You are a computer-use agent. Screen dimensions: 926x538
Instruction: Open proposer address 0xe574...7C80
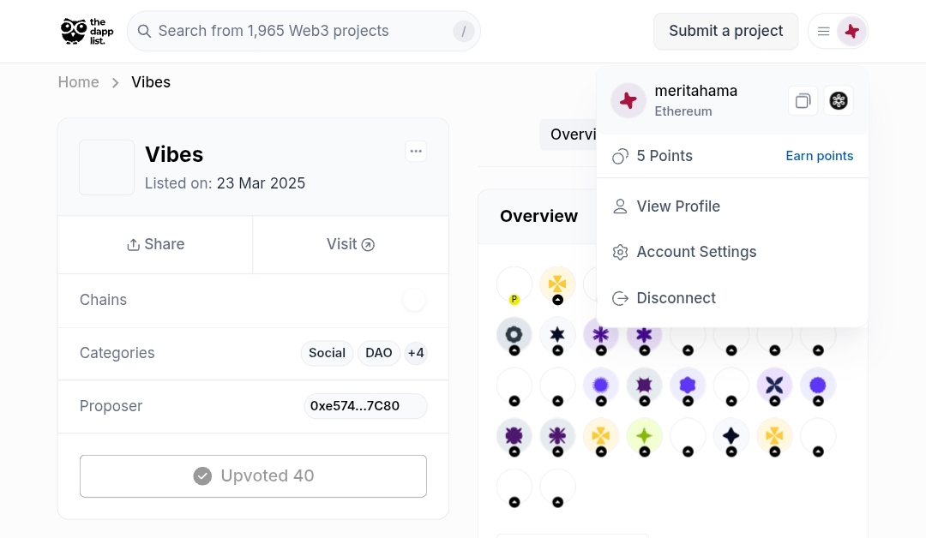point(365,406)
